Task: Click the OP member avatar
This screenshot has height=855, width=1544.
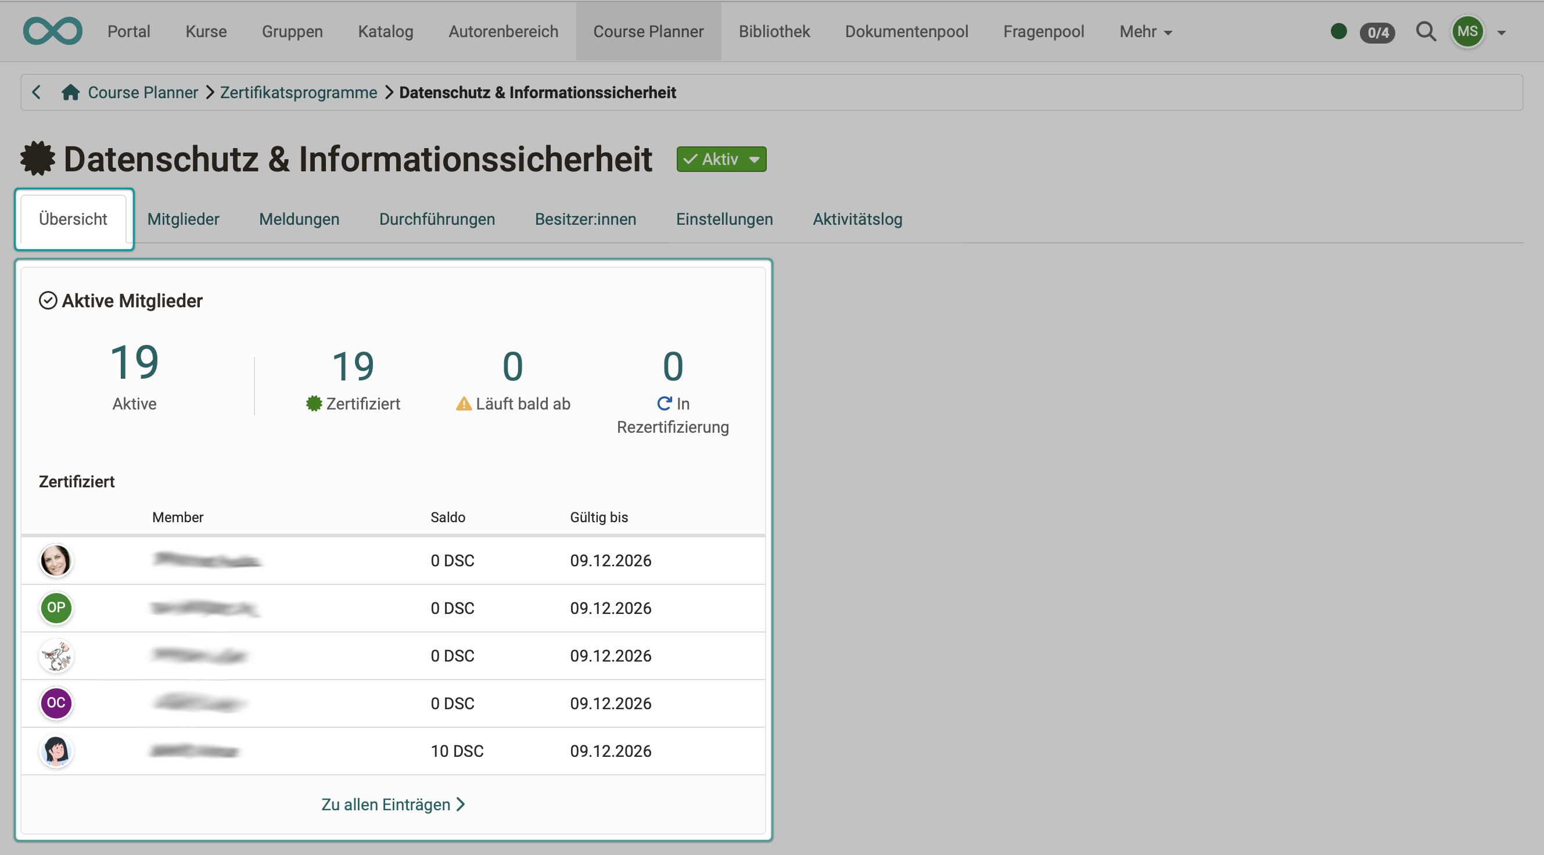Action: pyautogui.click(x=56, y=608)
